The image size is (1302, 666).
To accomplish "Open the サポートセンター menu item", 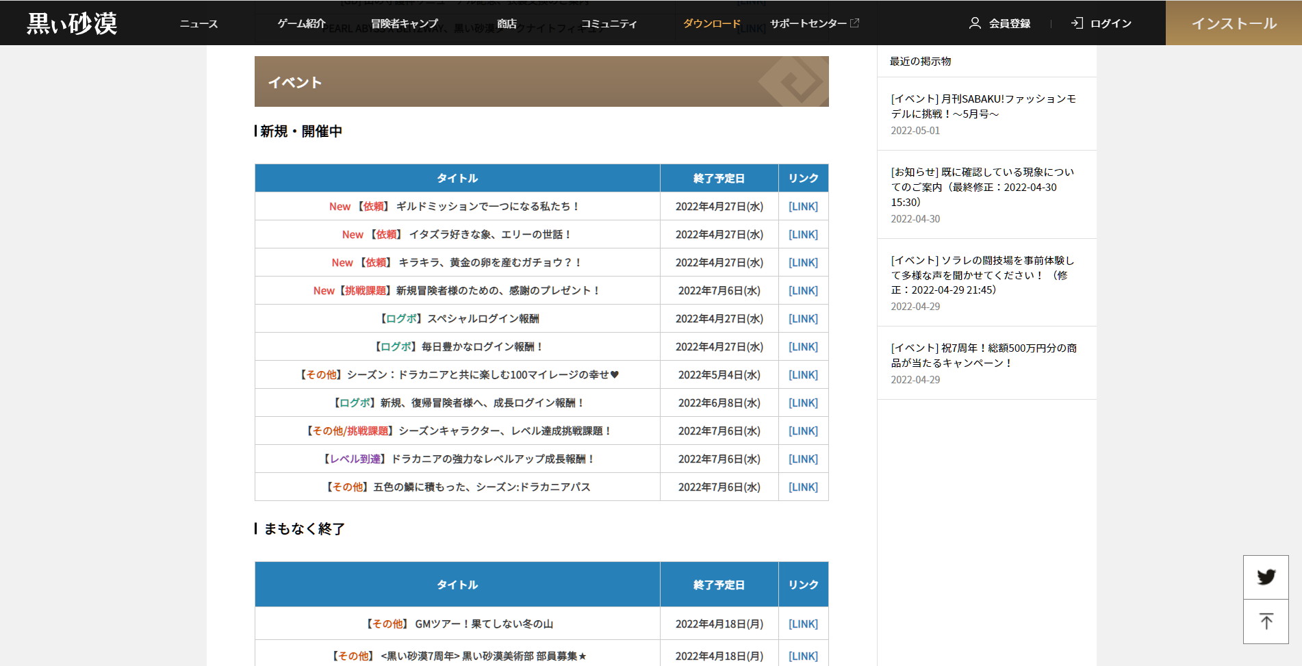I will click(808, 23).
